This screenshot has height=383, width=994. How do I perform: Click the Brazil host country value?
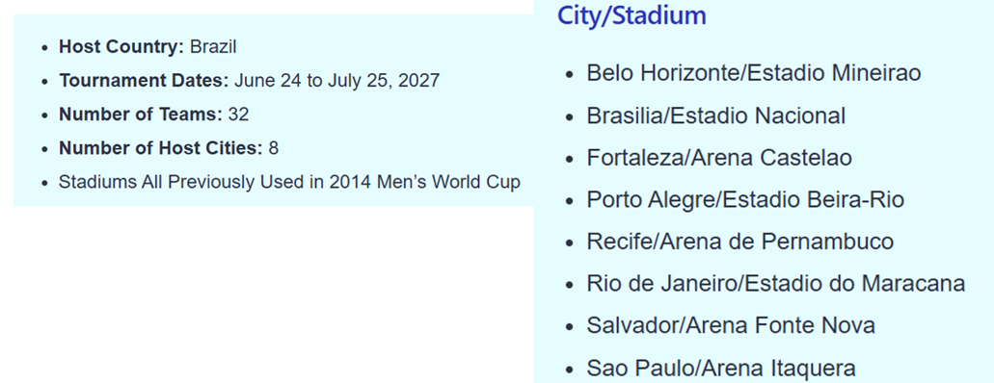pyautogui.click(x=213, y=47)
